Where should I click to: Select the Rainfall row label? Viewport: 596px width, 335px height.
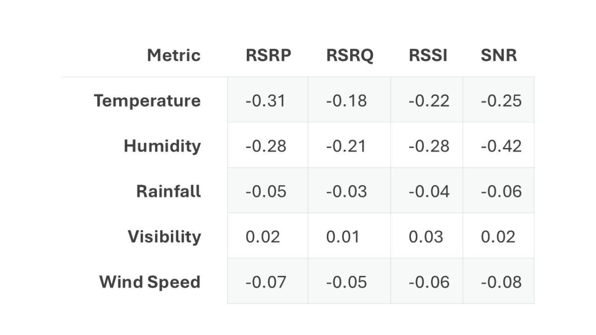click(x=169, y=191)
